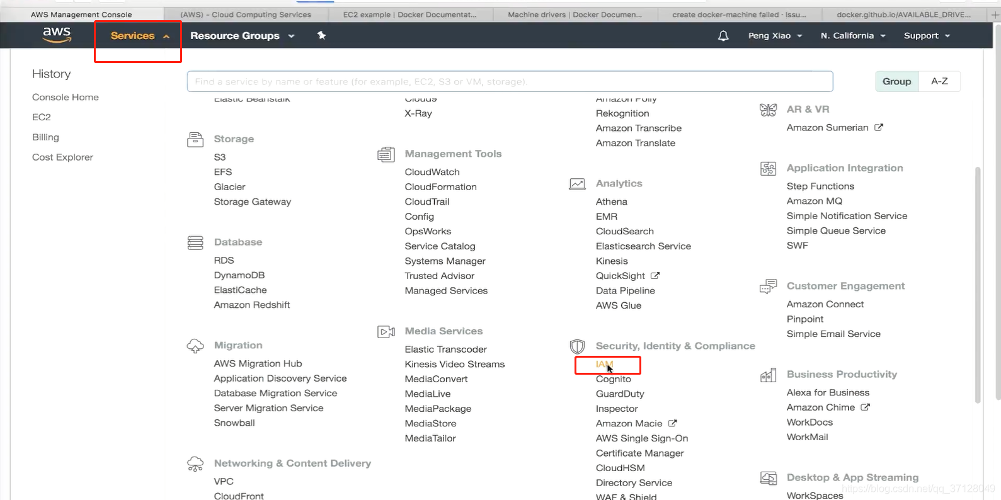This screenshot has height=500, width=1001.
Task: Open the Snowball migration service
Action: click(x=234, y=423)
